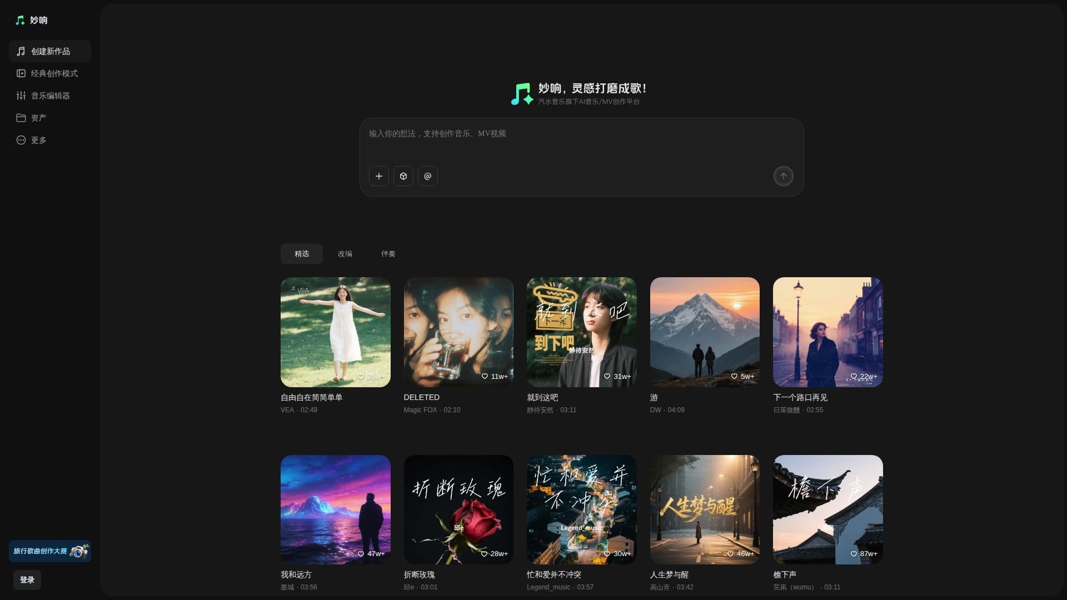Click the @ mention icon in prompt box
The image size is (1067, 600).
pos(428,176)
